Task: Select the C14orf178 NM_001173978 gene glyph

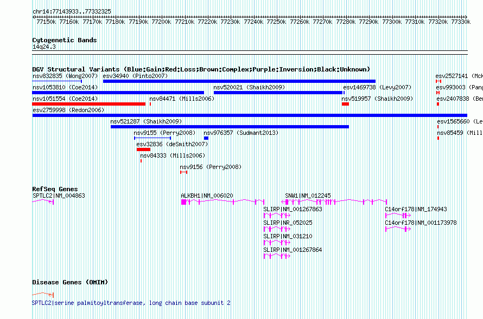Action: 398,229
